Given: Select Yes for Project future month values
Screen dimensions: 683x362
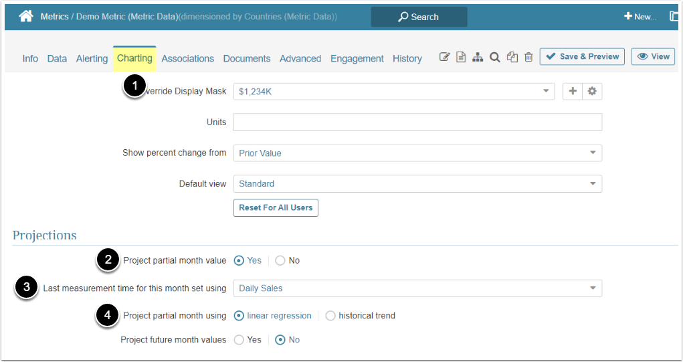Looking at the screenshot, I should click(239, 340).
